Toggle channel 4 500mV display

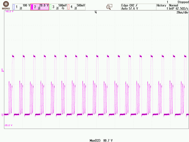76,7
